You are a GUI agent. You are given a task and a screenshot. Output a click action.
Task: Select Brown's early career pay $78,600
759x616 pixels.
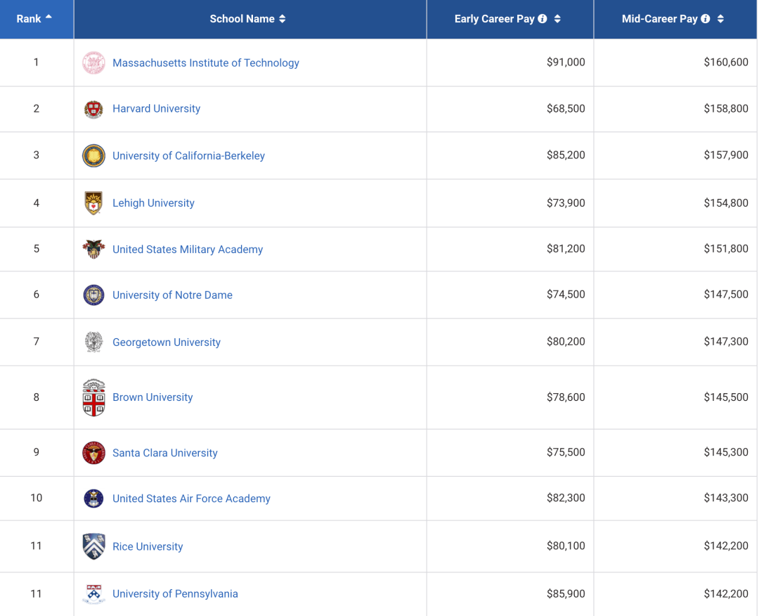click(566, 397)
